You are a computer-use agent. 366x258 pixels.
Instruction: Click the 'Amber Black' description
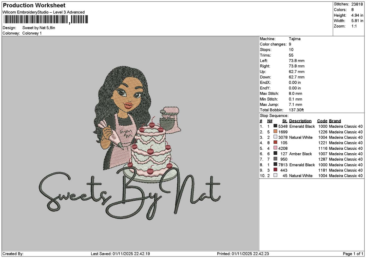coord(301,154)
